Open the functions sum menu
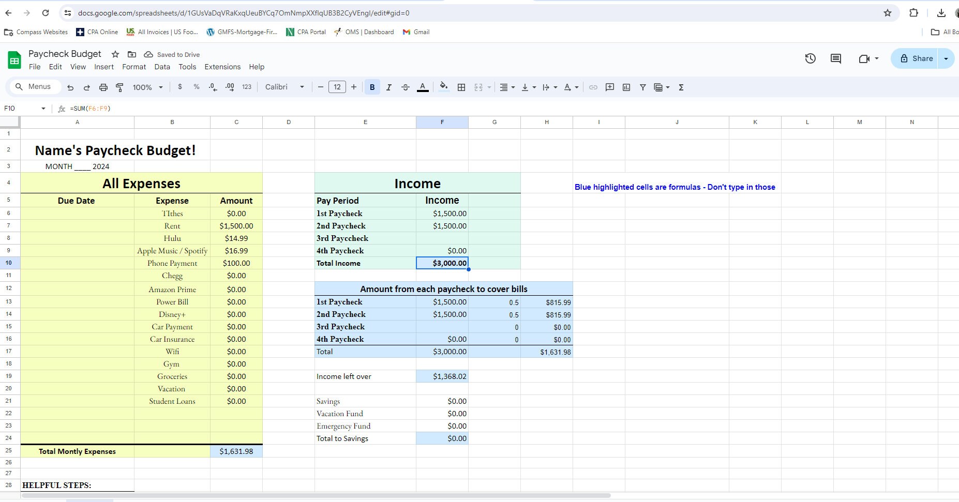The width and height of the screenshot is (959, 502). click(x=682, y=87)
